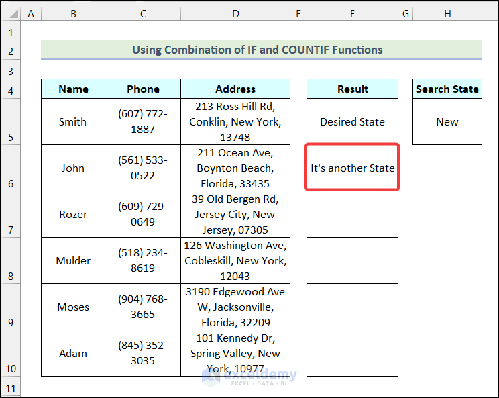Image resolution: width=499 pixels, height=398 pixels.
Task: Click the empty Result cell in Adam's row
Action: coord(352,353)
